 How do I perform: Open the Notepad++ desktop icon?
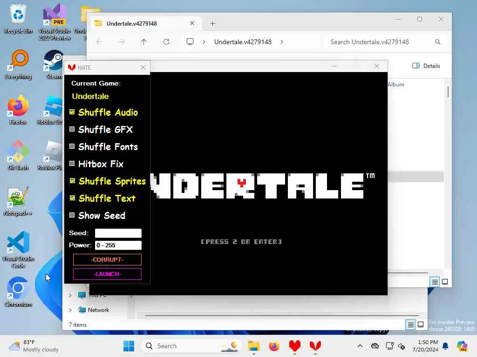pos(18,201)
